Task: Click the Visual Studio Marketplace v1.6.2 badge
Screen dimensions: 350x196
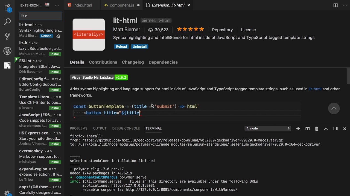Action: [99, 78]
